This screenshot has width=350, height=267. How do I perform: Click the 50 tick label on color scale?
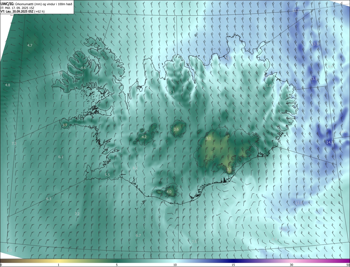coord(348,265)
